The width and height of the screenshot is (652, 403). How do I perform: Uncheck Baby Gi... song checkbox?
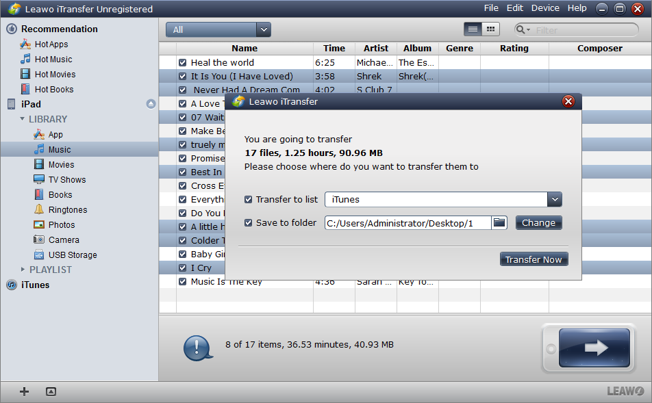tap(183, 255)
